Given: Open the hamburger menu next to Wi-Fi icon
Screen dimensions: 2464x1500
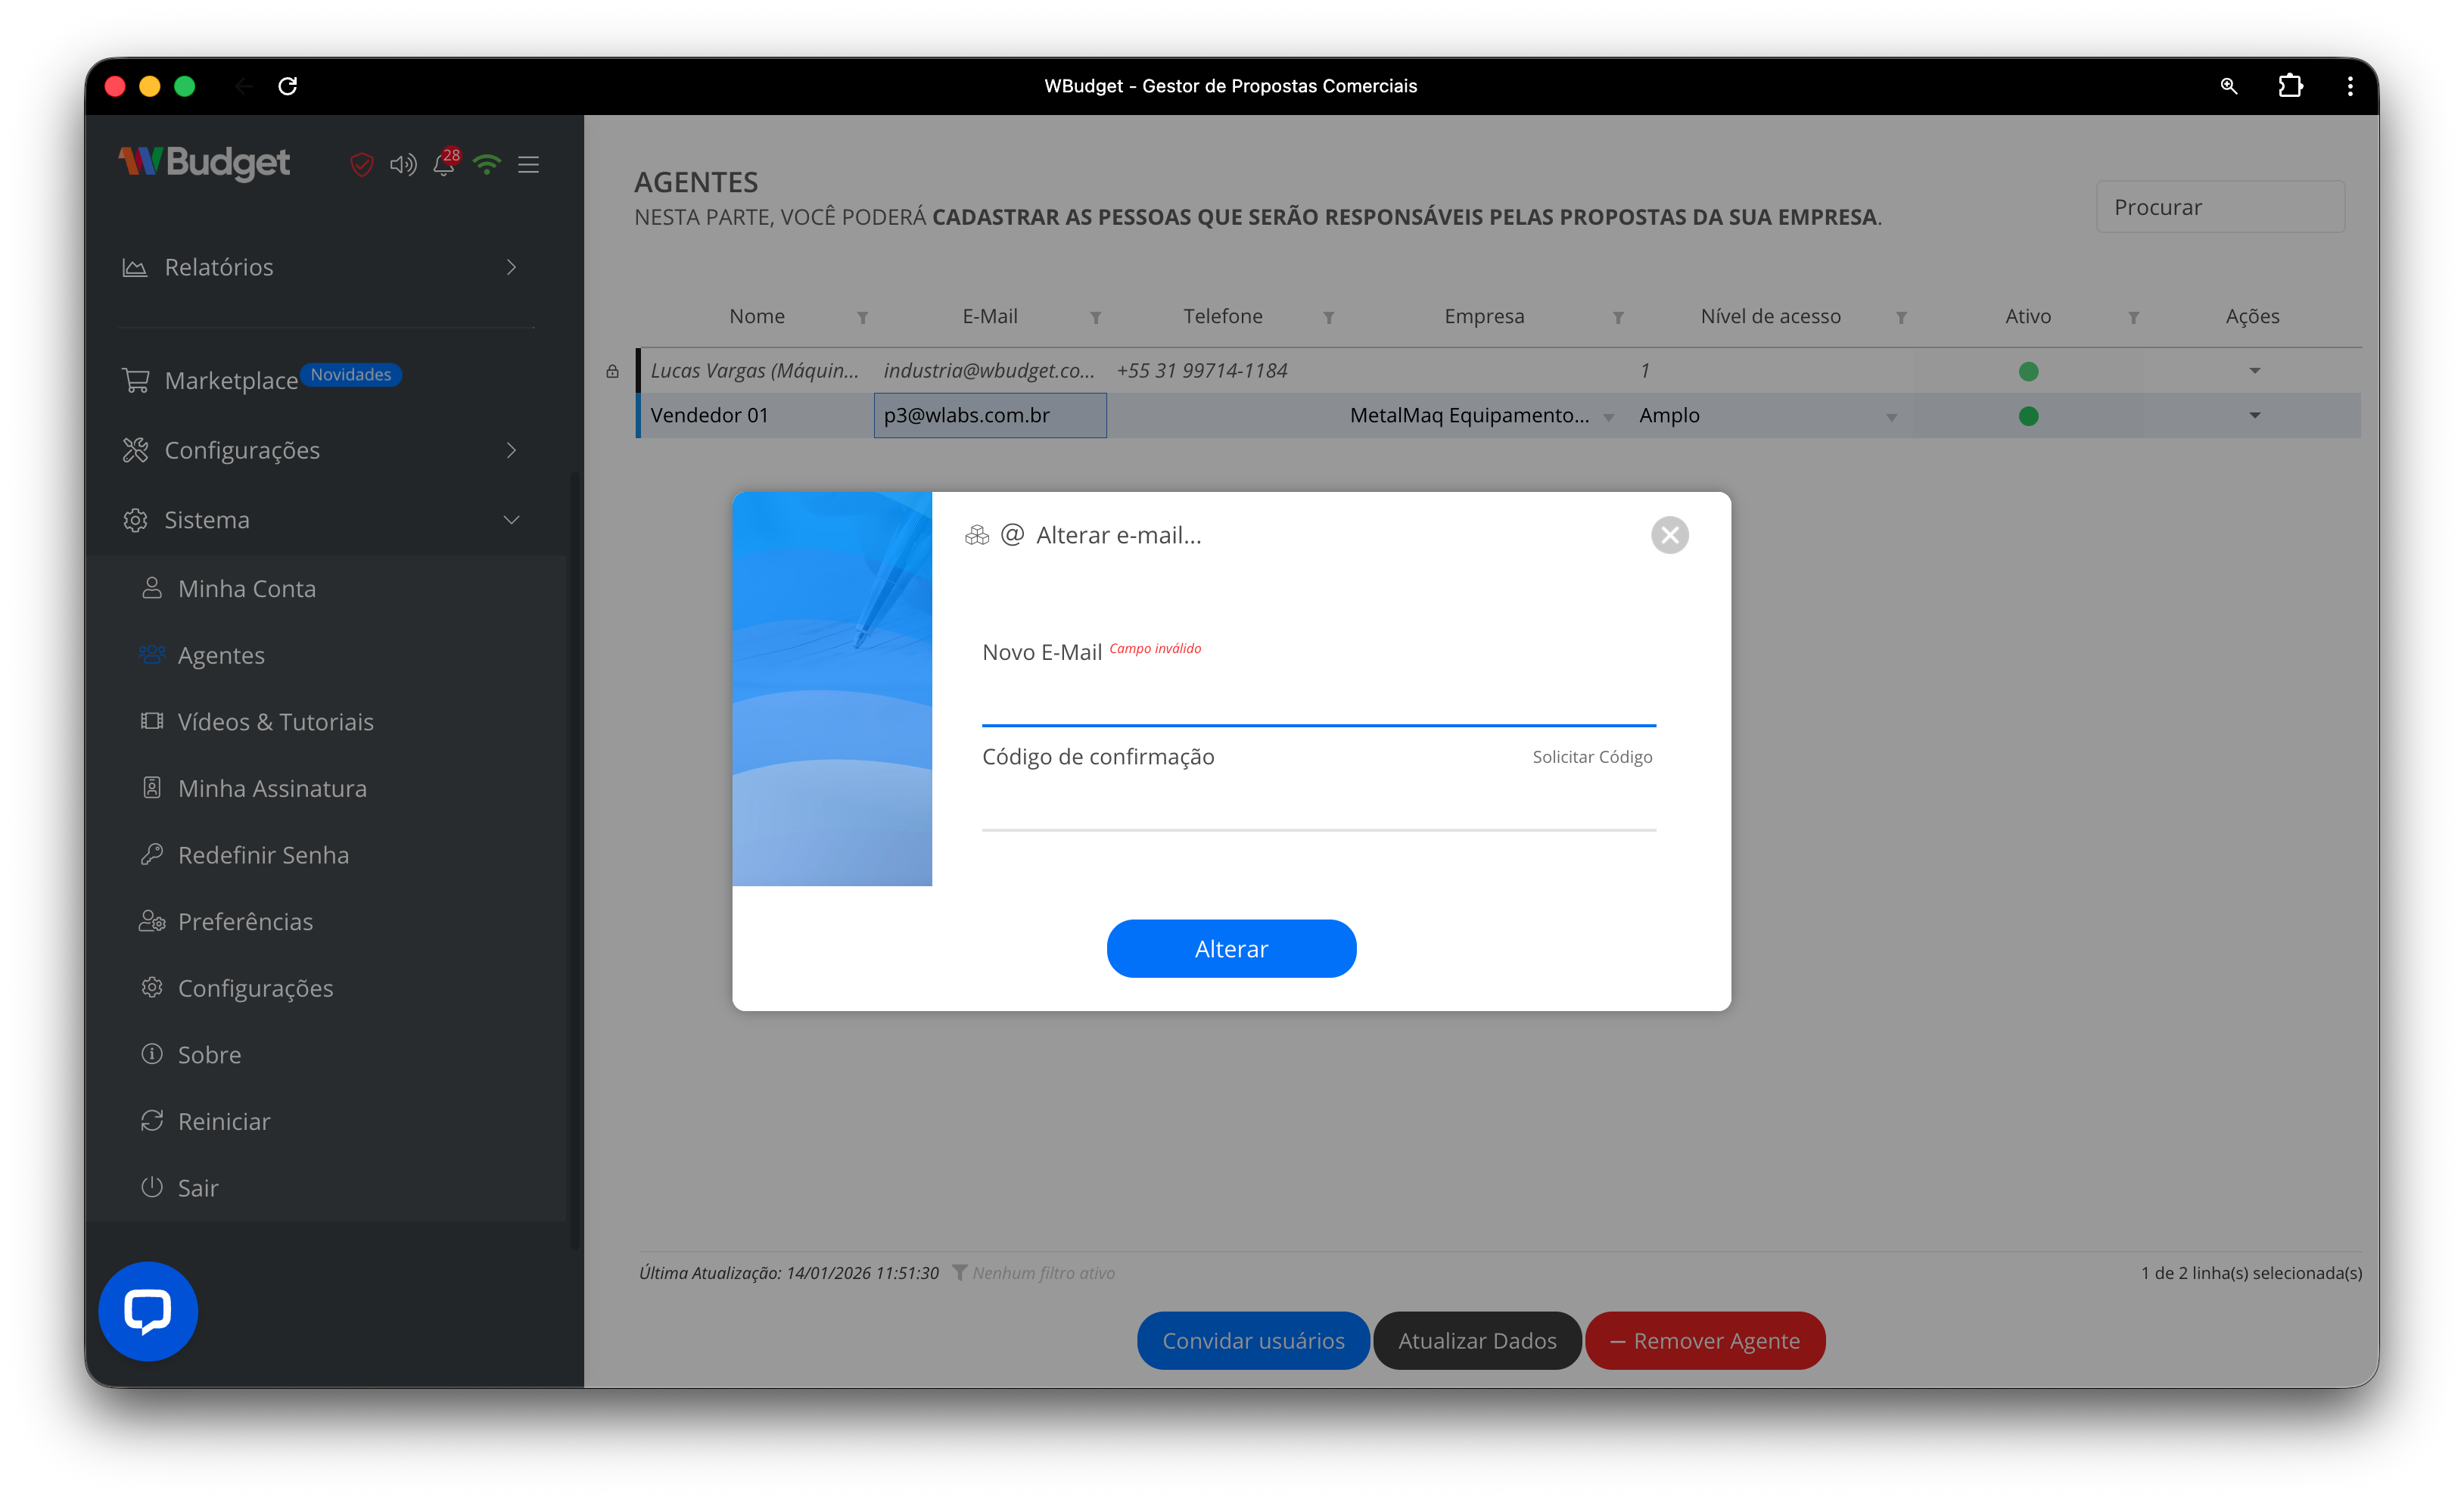Looking at the screenshot, I should pos(529,165).
